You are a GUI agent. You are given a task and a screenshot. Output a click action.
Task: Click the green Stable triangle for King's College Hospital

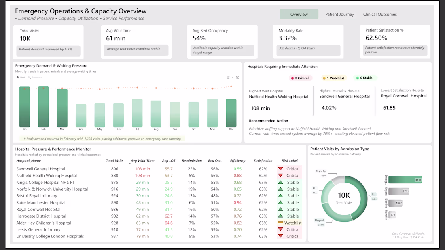click(x=280, y=182)
